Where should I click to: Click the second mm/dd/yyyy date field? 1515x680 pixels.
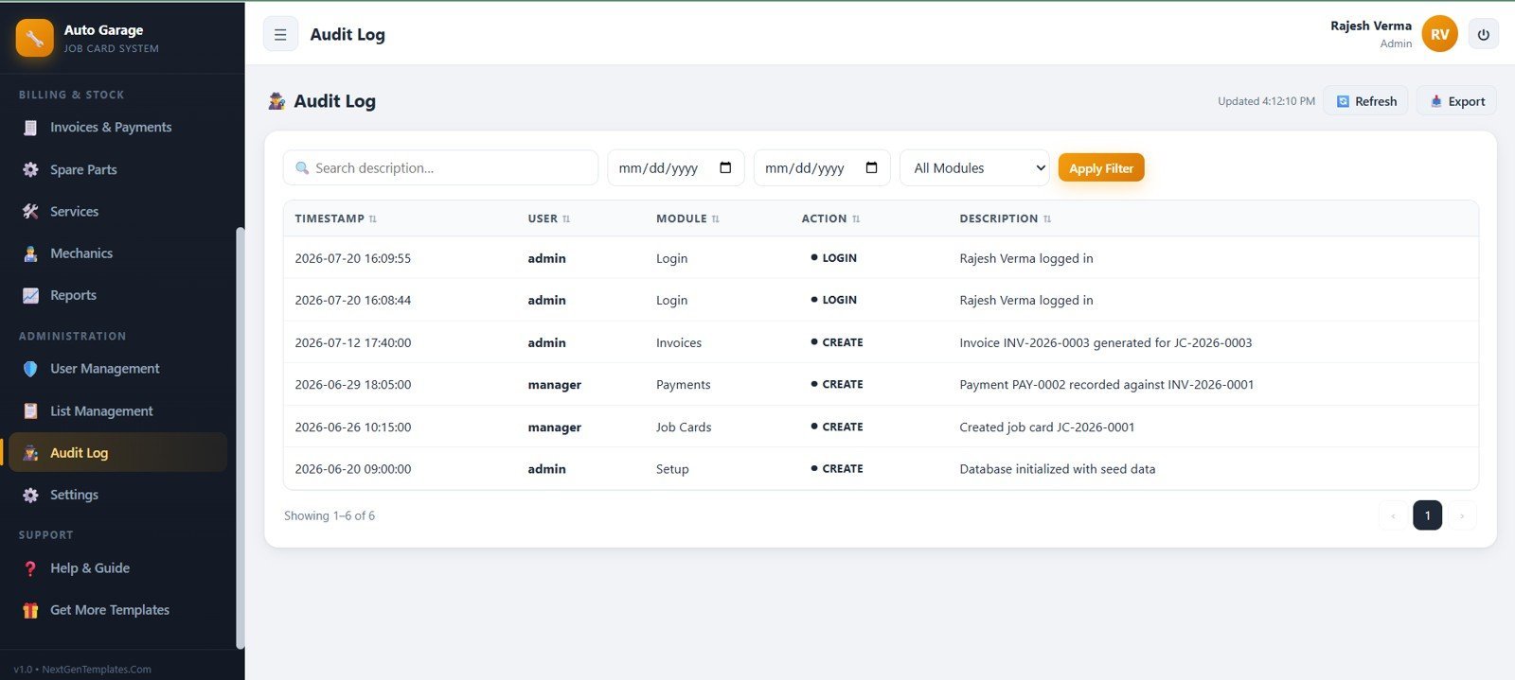[x=822, y=167]
